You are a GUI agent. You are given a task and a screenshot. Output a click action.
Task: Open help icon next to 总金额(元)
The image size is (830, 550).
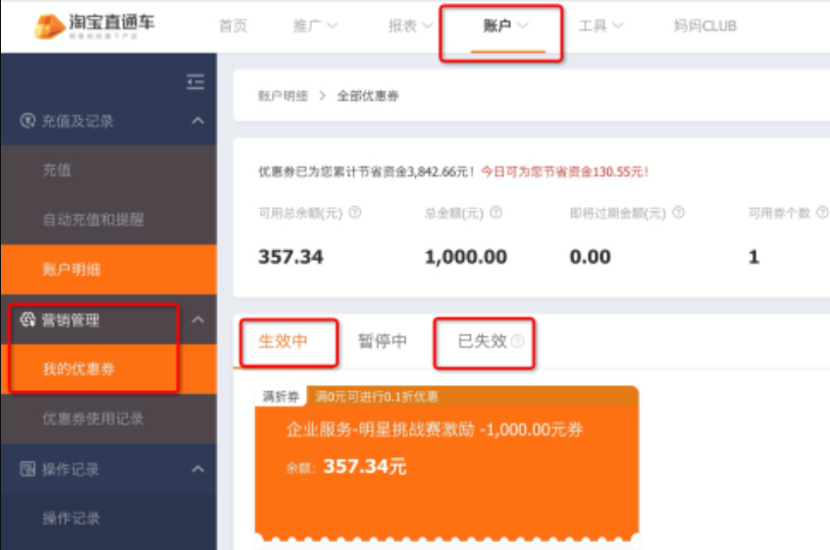click(x=496, y=213)
